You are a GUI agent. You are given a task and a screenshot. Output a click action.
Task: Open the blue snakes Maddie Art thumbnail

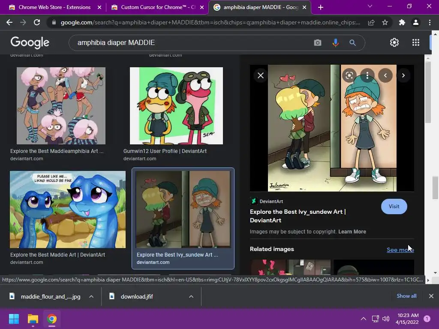pyautogui.click(x=68, y=209)
